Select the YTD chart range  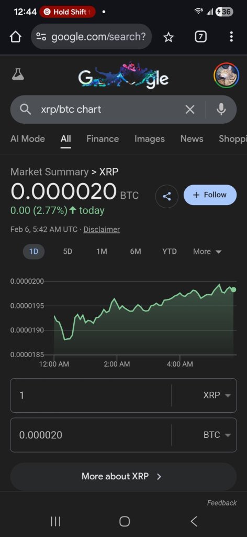coord(170,251)
